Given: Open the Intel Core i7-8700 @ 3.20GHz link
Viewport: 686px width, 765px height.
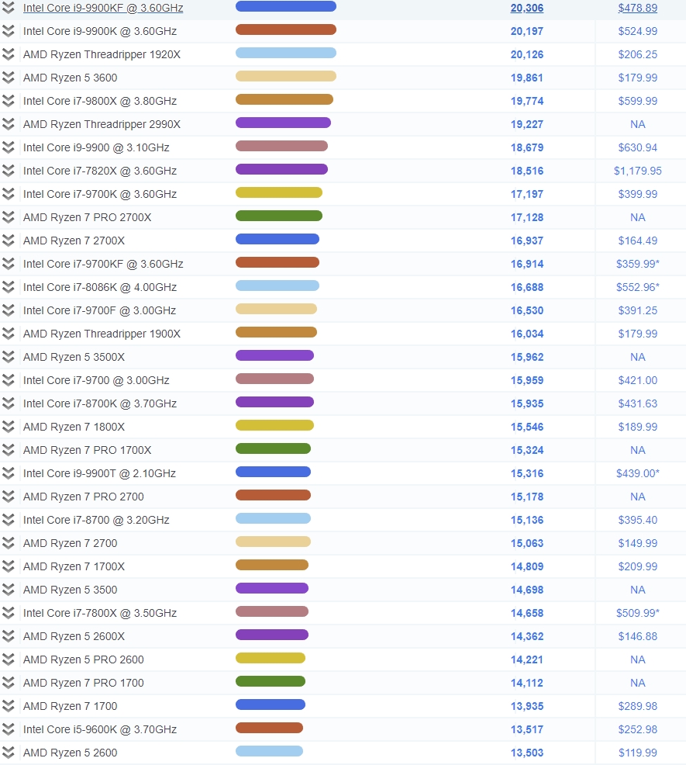Looking at the screenshot, I should coord(96,520).
